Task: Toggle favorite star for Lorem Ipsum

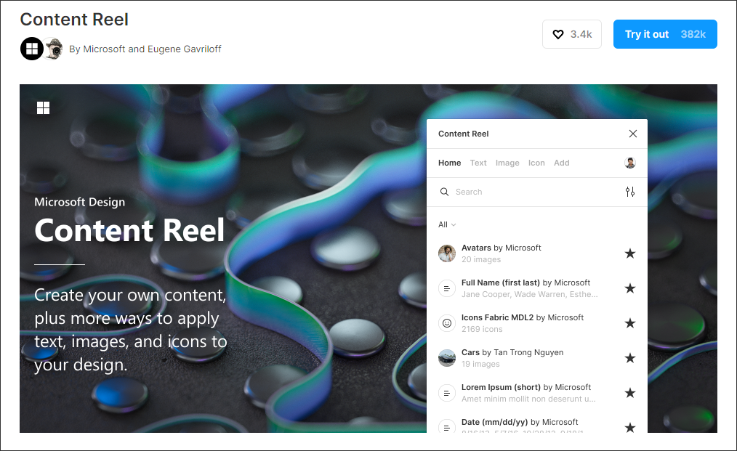Action: [630, 393]
